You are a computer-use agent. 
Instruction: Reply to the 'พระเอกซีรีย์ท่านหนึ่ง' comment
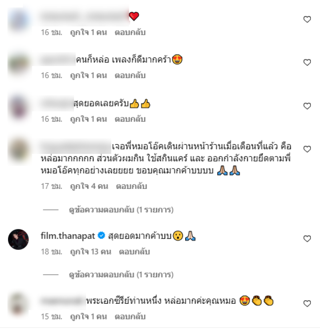tap(130, 317)
